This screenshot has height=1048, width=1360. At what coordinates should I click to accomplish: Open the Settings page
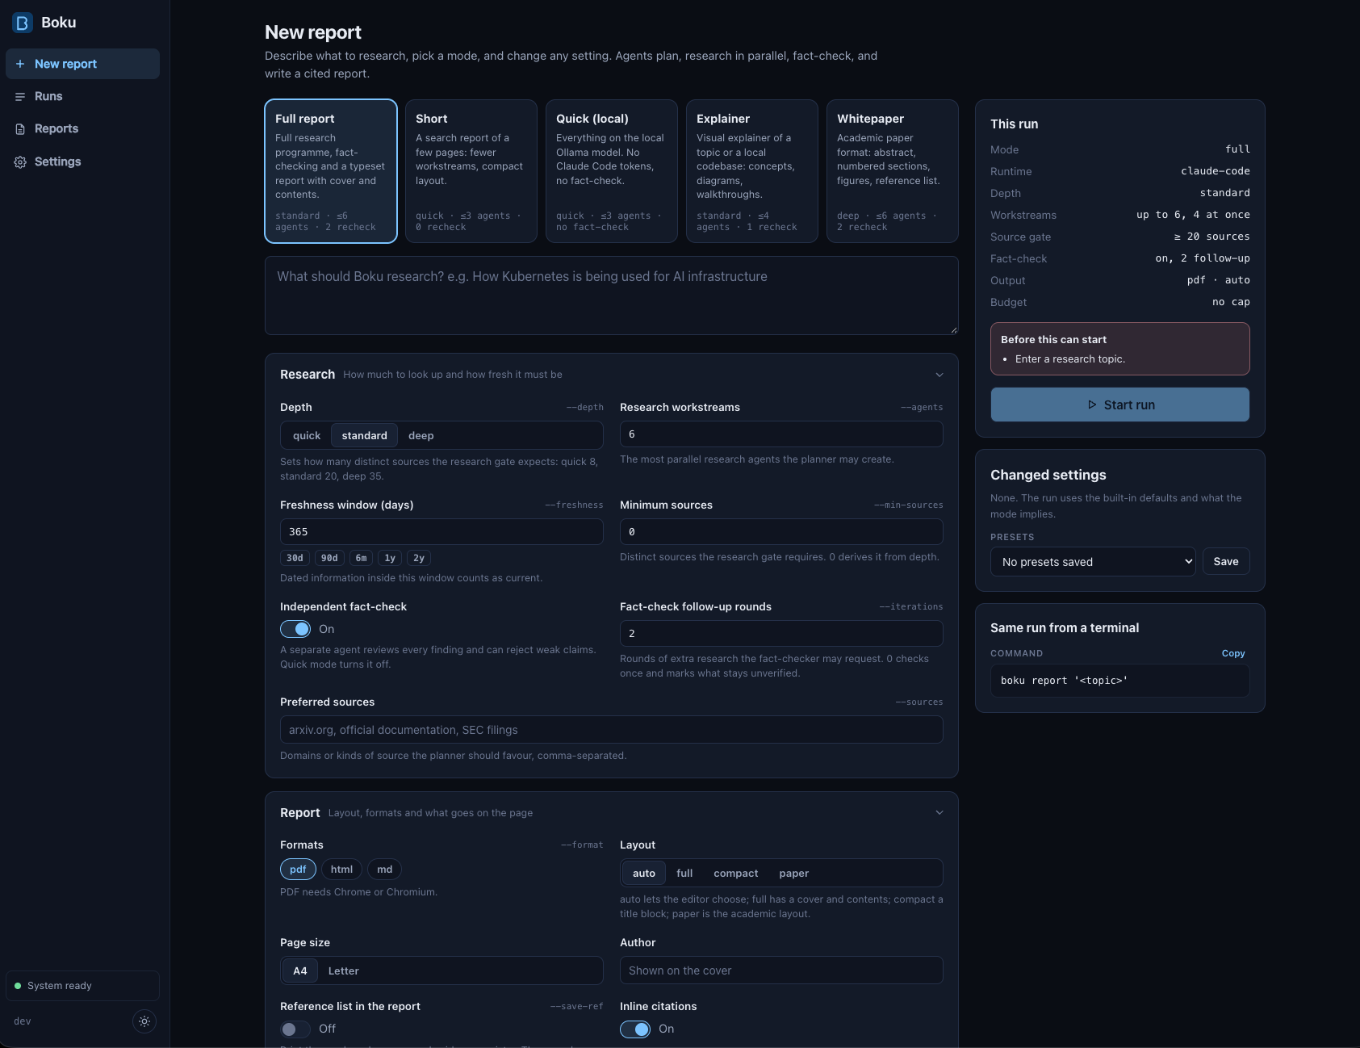pos(82,161)
